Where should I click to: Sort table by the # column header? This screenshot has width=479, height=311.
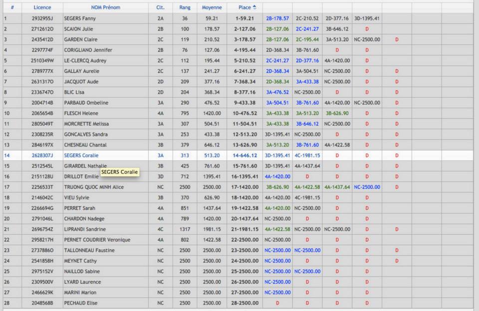pyautogui.click(x=12, y=7)
